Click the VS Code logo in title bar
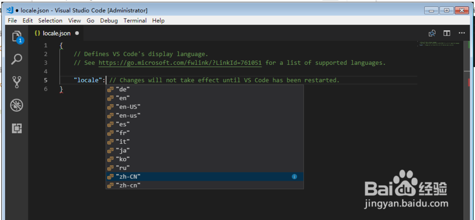The image size is (475, 220). pyautogui.click(x=9, y=10)
